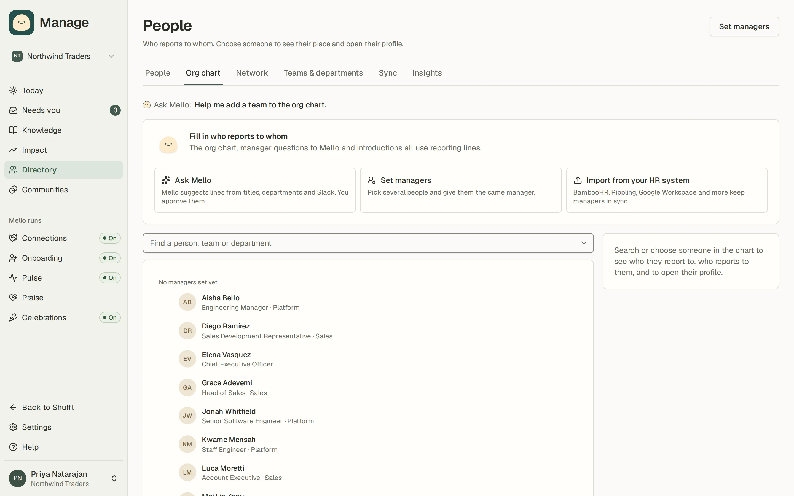Click the trend arrow icon for Impact
Image resolution: width=794 pixels, height=496 pixels.
(13, 150)
